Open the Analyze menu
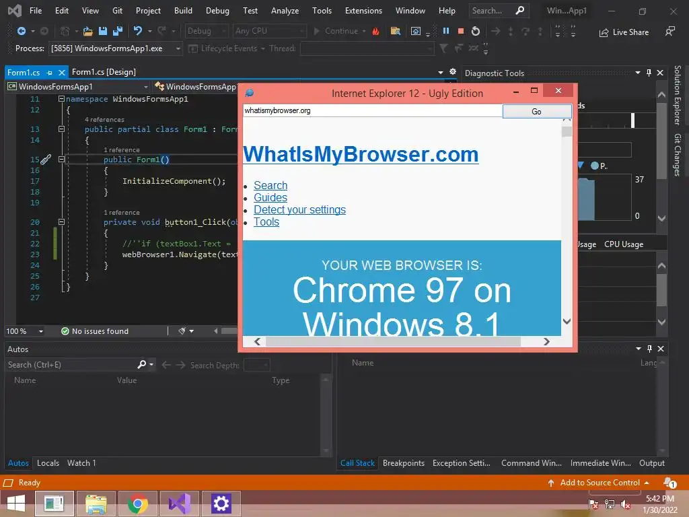 pyautogui.click(x=285, y=11)
